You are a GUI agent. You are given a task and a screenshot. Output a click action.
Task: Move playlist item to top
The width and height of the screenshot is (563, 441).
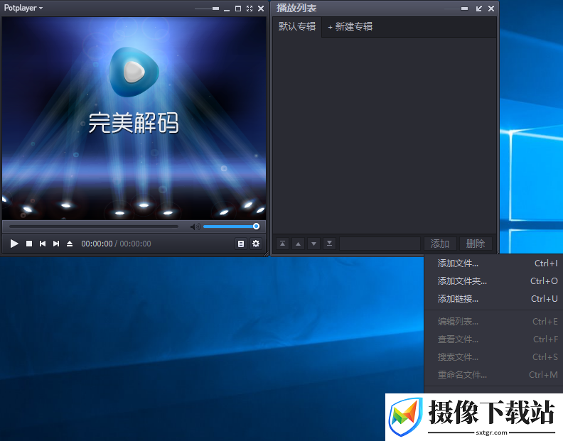(x=283, y=244)
